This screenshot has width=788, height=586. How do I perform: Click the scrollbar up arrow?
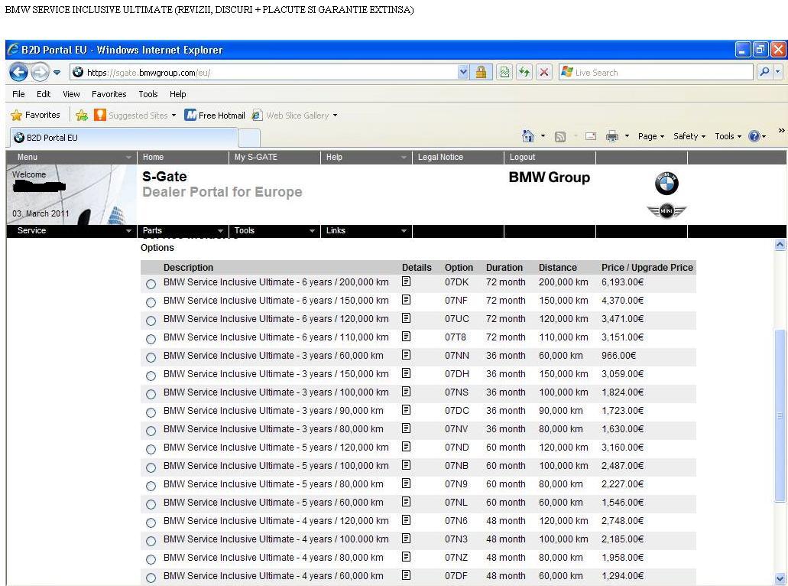coord(780,245)
